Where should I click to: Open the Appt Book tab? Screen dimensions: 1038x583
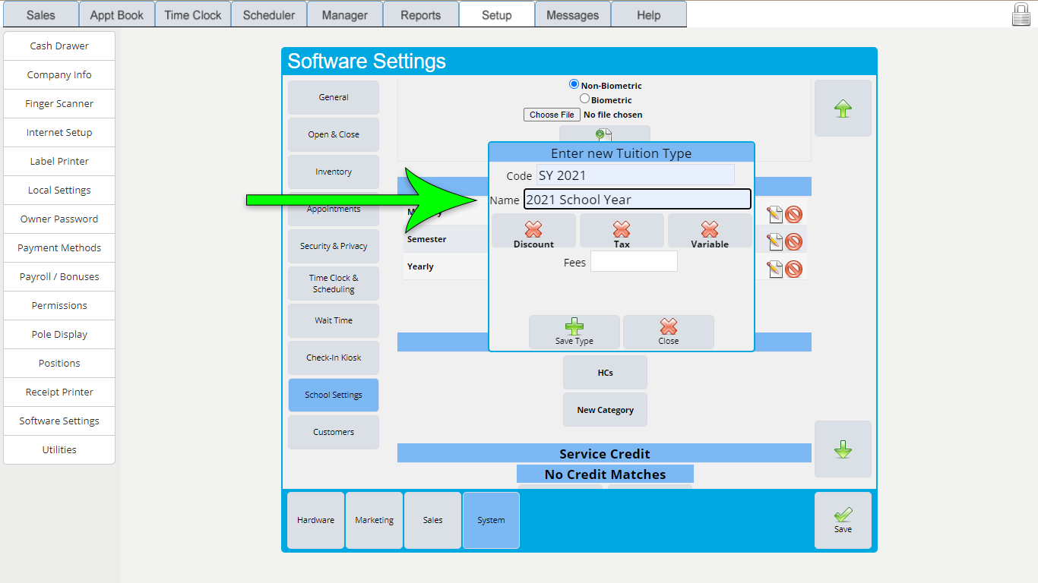117,14
